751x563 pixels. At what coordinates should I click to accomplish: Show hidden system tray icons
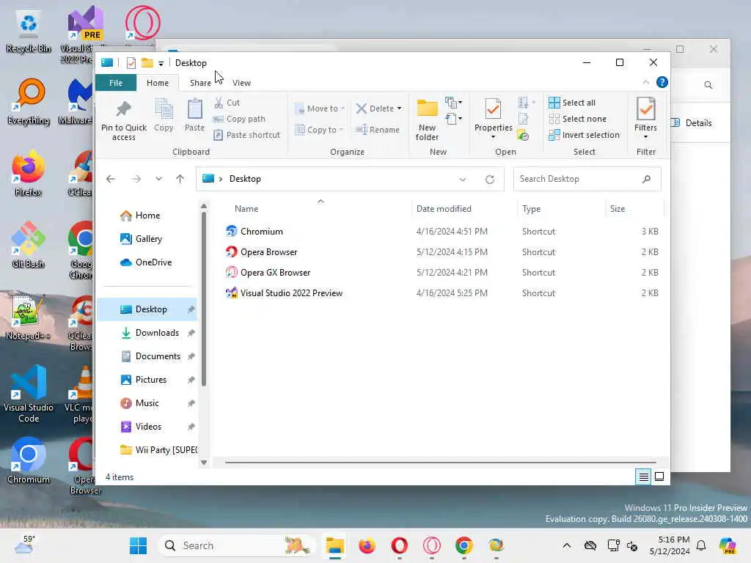click(567, 545)
